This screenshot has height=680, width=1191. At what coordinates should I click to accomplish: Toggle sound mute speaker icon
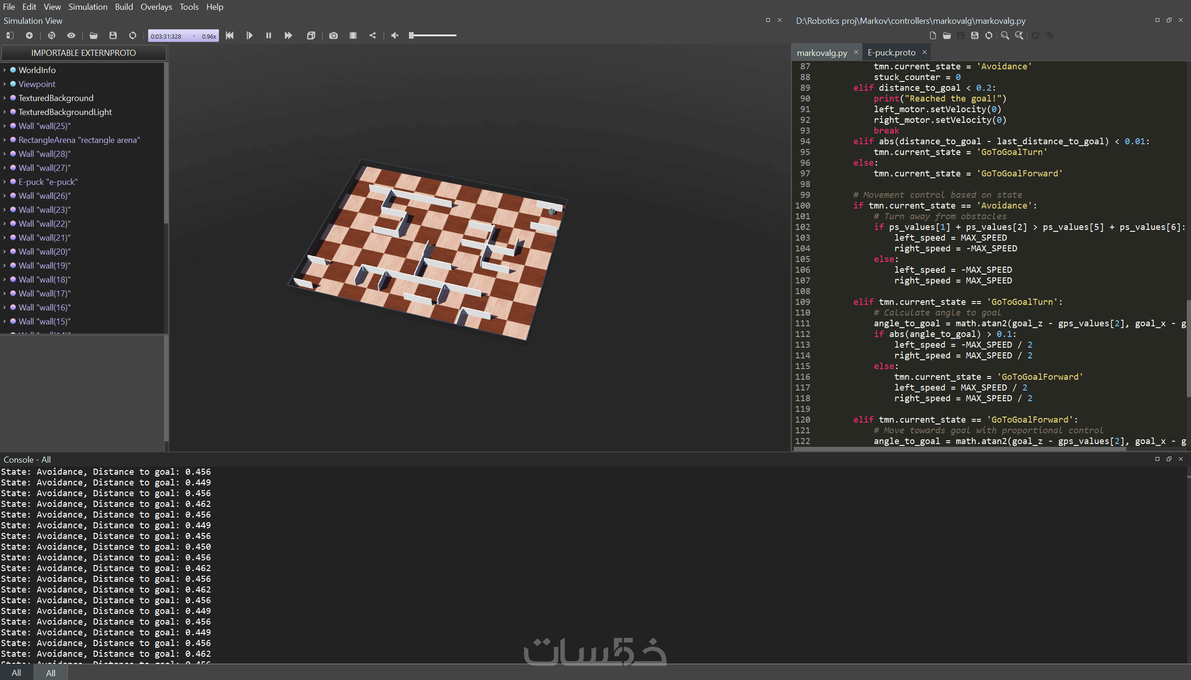(395, 35)
